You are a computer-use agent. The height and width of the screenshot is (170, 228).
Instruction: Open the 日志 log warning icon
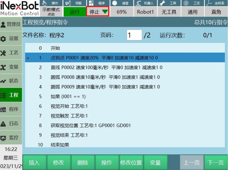coord(3,124)
